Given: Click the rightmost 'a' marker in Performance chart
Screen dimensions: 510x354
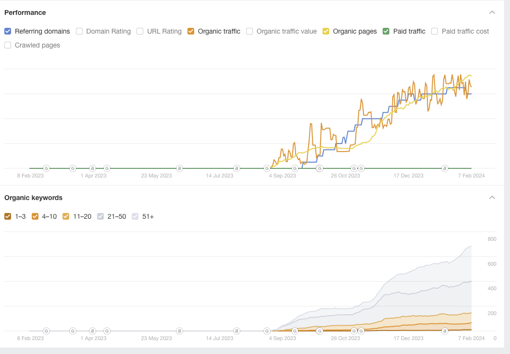Looking at the screenshot, I should 445,168.
